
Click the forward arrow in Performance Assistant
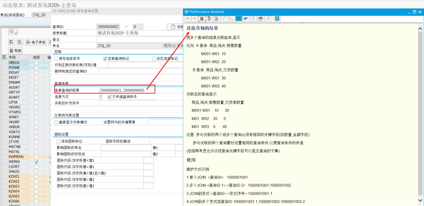194,19
